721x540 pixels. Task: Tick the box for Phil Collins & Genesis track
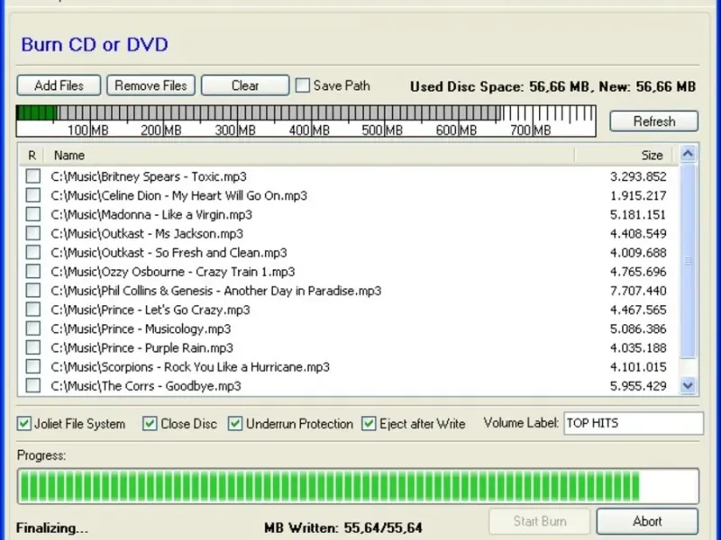coord(33,290)
